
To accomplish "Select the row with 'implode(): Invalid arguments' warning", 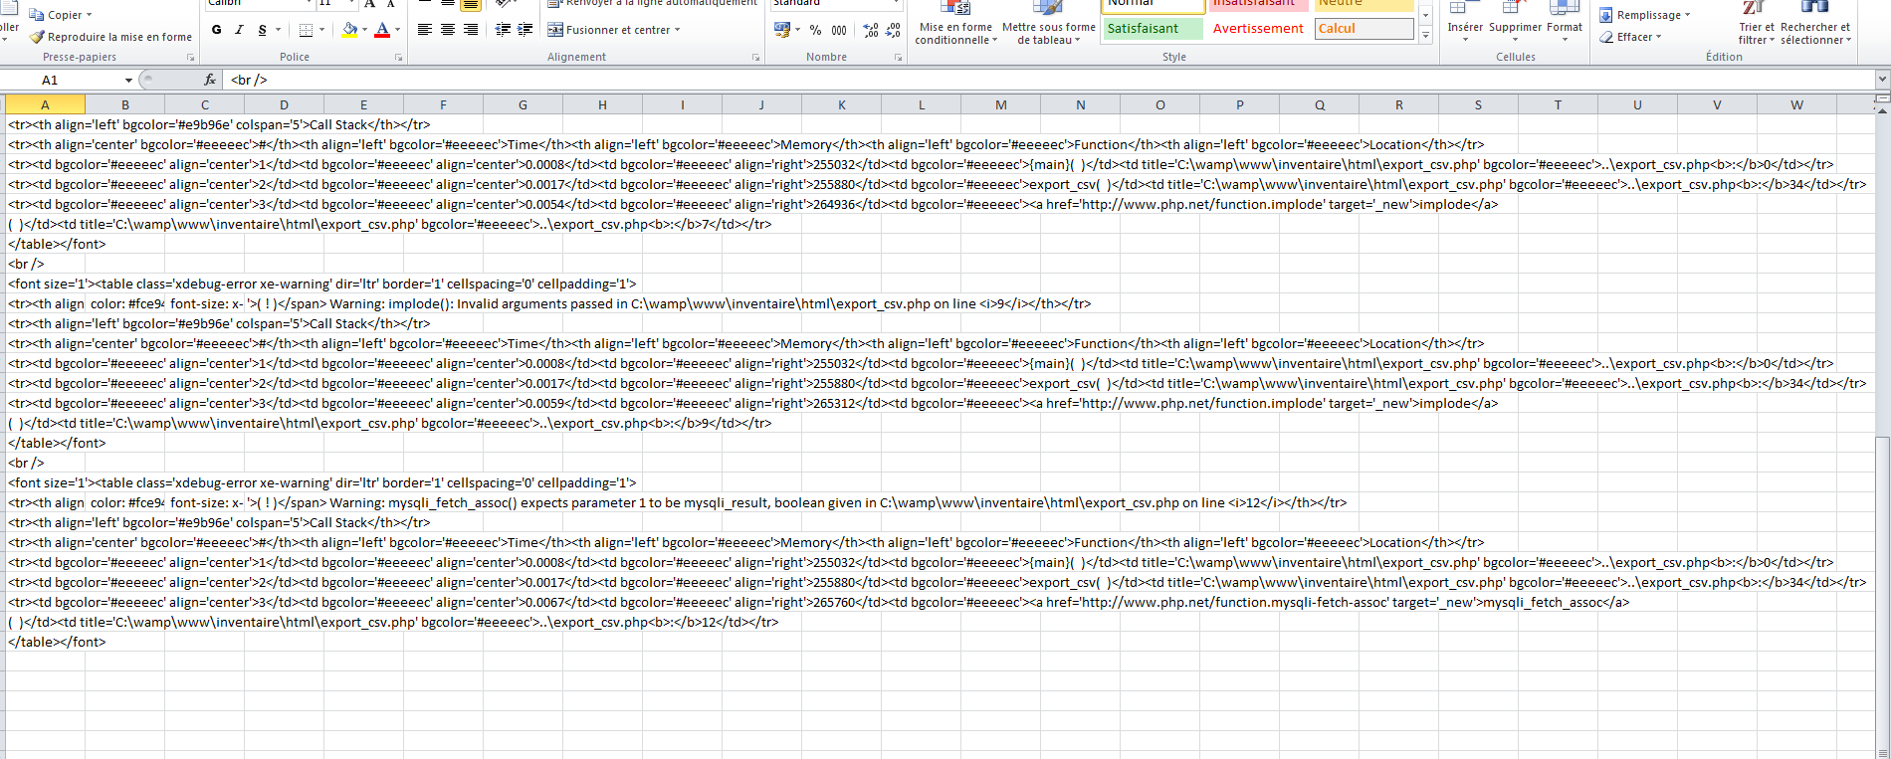I will coord(549,303).
